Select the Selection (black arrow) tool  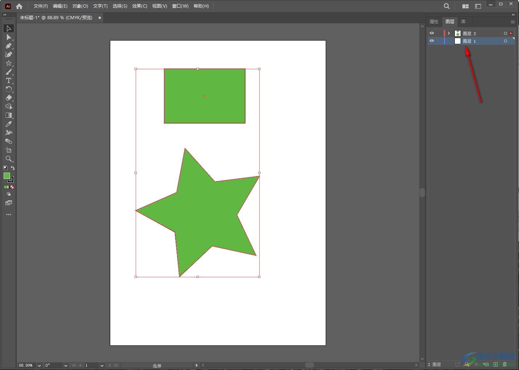[9, 28]
